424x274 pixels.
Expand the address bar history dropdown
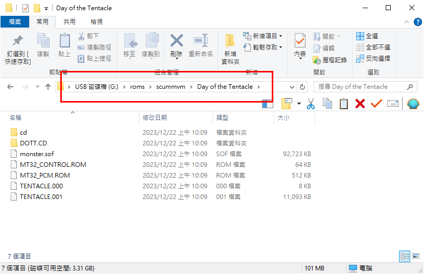click(292, 87)
